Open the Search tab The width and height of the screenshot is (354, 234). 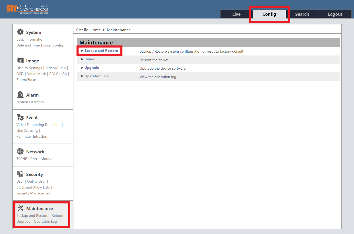pos(302,14)
